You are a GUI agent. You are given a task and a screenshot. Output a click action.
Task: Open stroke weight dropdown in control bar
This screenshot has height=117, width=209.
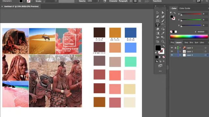click(56, 1)
